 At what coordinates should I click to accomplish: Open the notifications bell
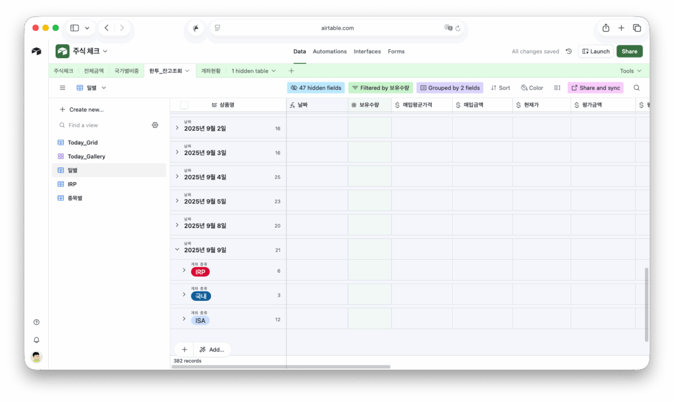(37, 340)
